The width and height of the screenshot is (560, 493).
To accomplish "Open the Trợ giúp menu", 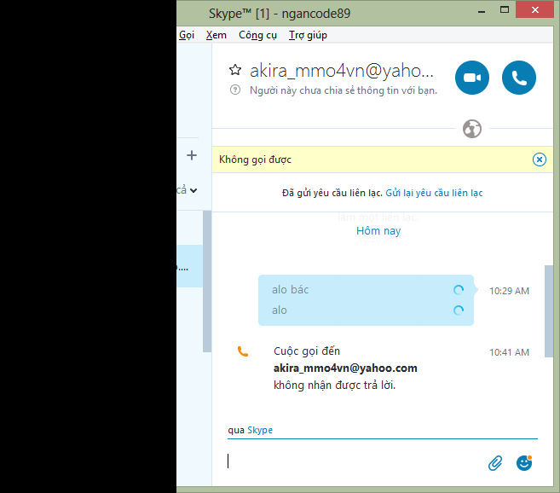I will 308,35.
